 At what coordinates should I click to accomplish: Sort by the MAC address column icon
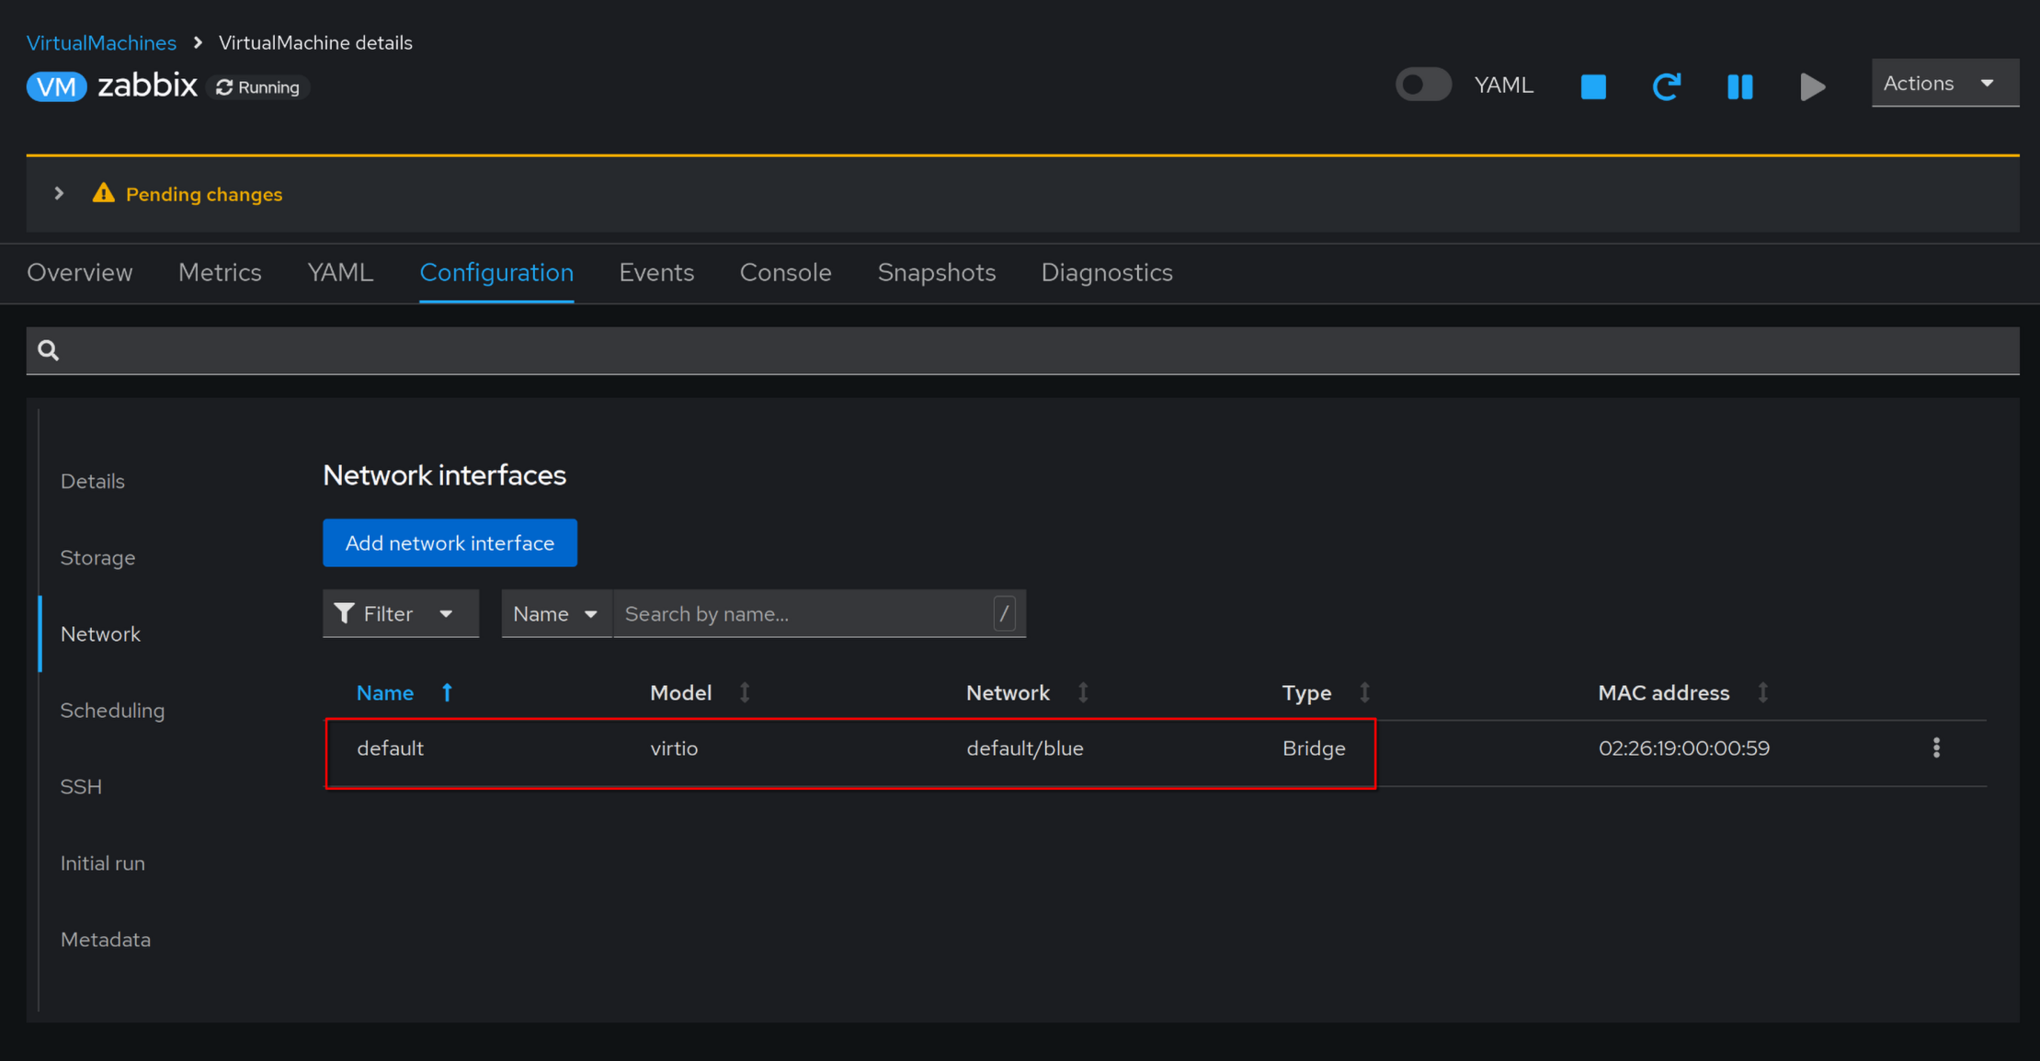coord(1762,692)
